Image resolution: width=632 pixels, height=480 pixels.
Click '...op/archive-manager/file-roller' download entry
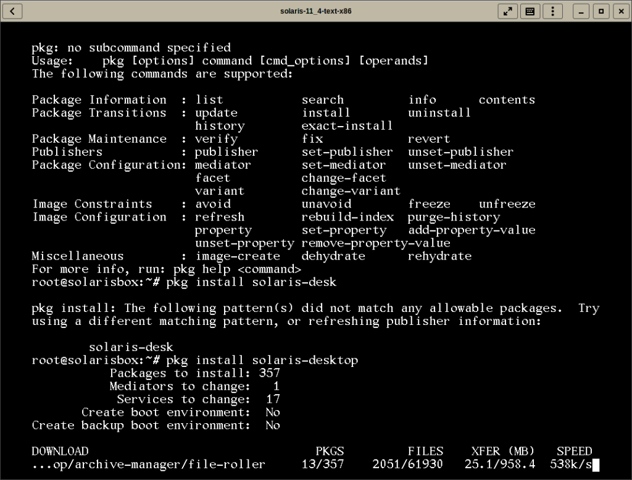pyautogui.click(x=149, y=465)
